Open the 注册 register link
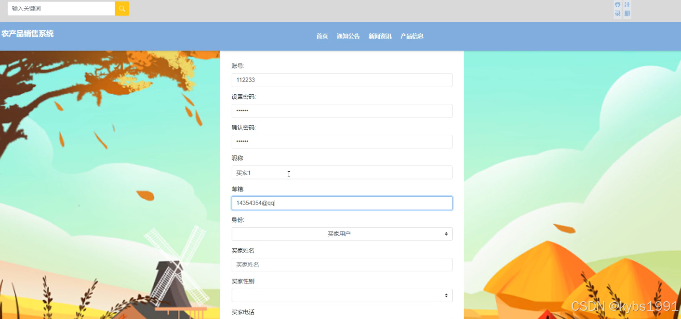Screen dimensions: 681x319 [x=627, y=9]
